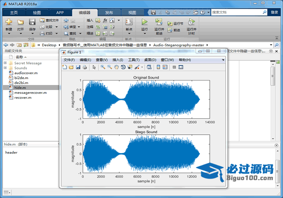Select the Pan hand tool
The width and height of the screenshot is (283, 198).
click(116, 67)
